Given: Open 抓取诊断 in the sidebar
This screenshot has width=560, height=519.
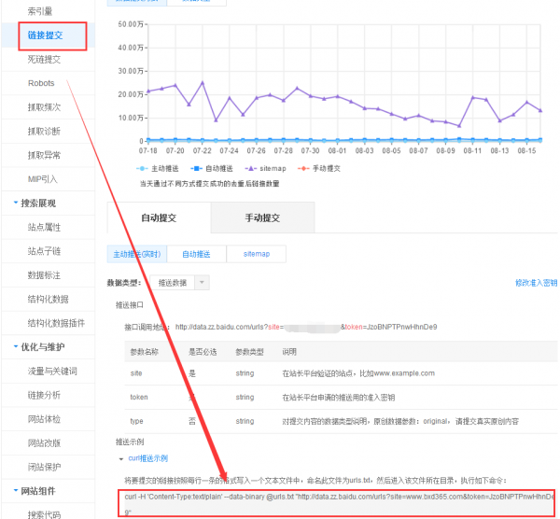Looking at the screenshot, I should pos(44,131).
